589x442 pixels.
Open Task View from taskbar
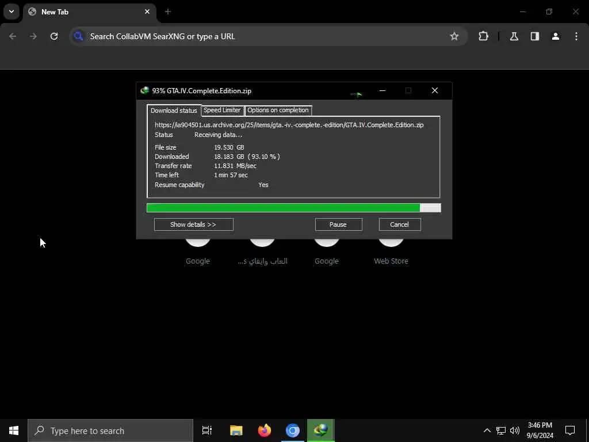tap(207, 430)
